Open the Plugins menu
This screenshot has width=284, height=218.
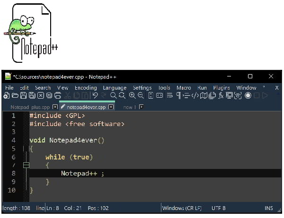pos(222,88)
